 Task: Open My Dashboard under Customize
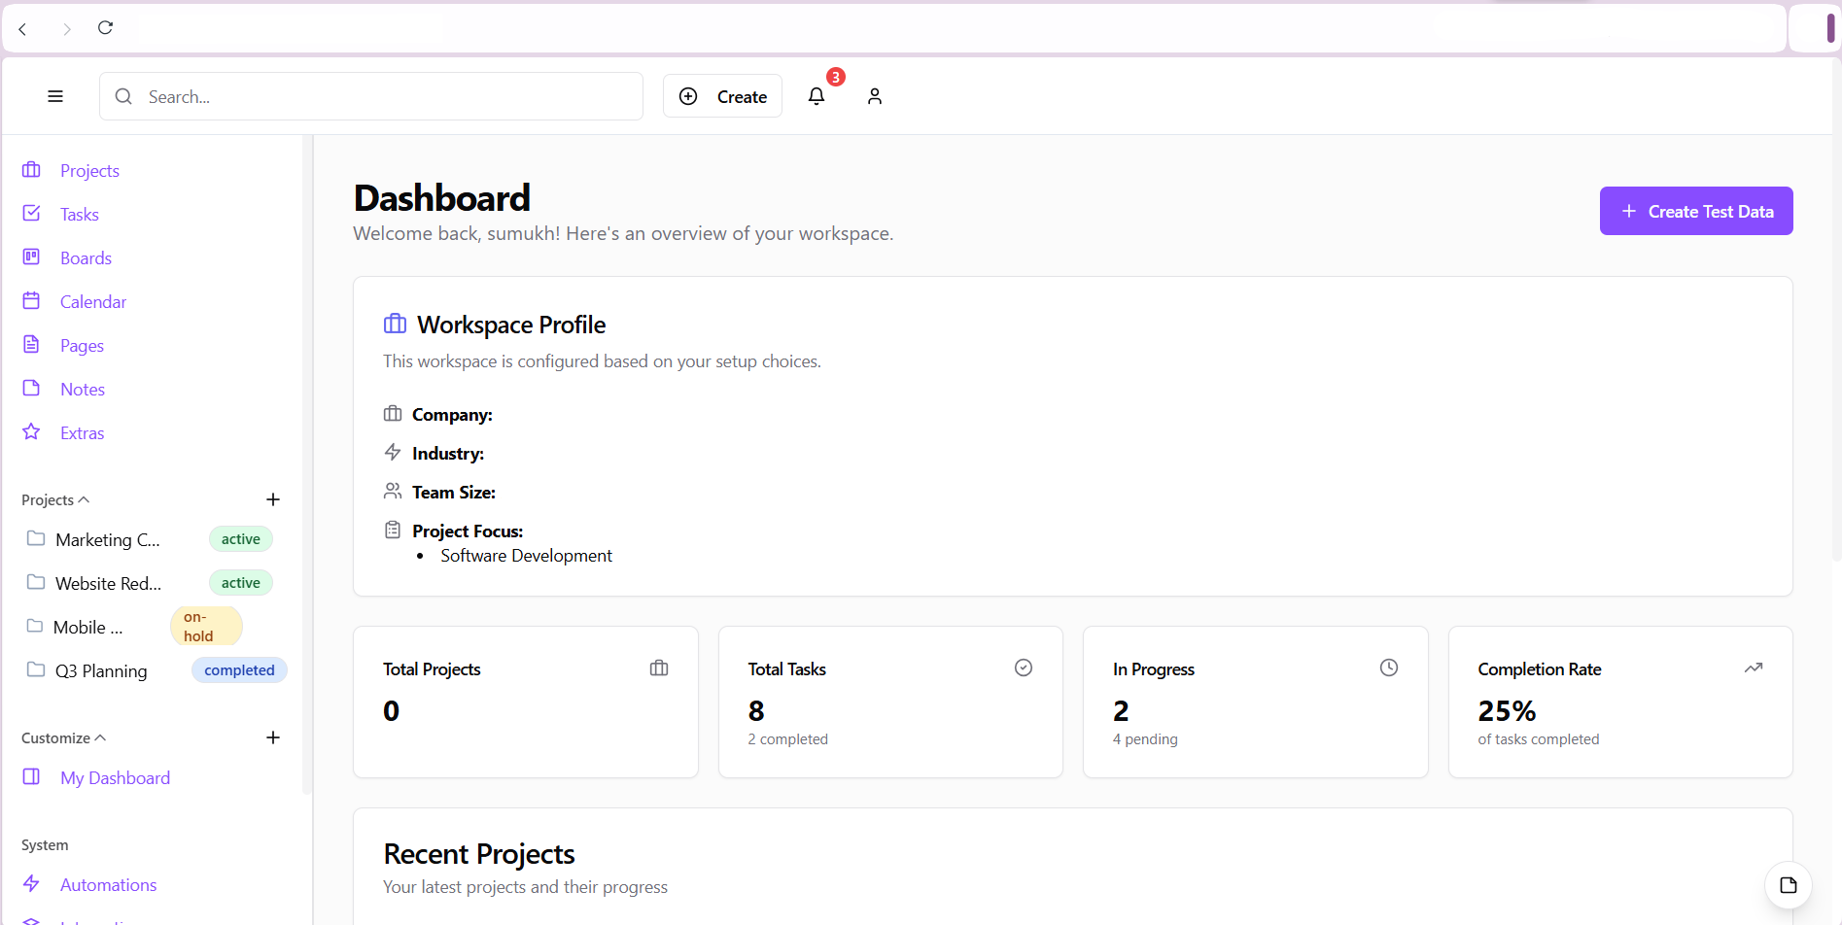coord(115,776)
